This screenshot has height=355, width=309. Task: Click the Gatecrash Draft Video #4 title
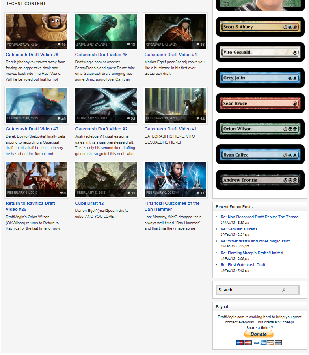coord(170,55)
